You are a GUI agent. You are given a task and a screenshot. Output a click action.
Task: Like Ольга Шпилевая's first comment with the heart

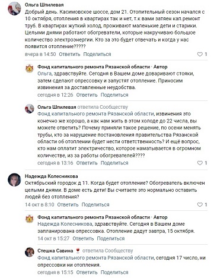point(200,54)
